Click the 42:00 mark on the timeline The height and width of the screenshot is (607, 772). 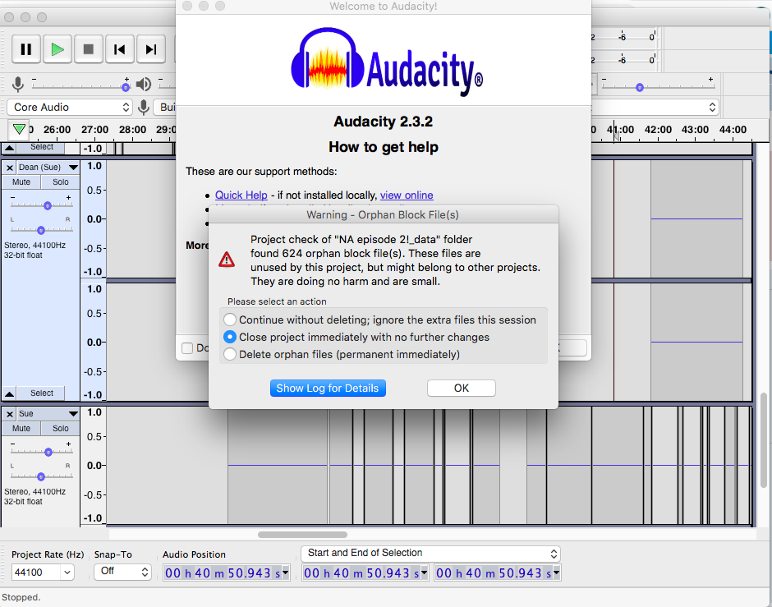pos(658,130)
